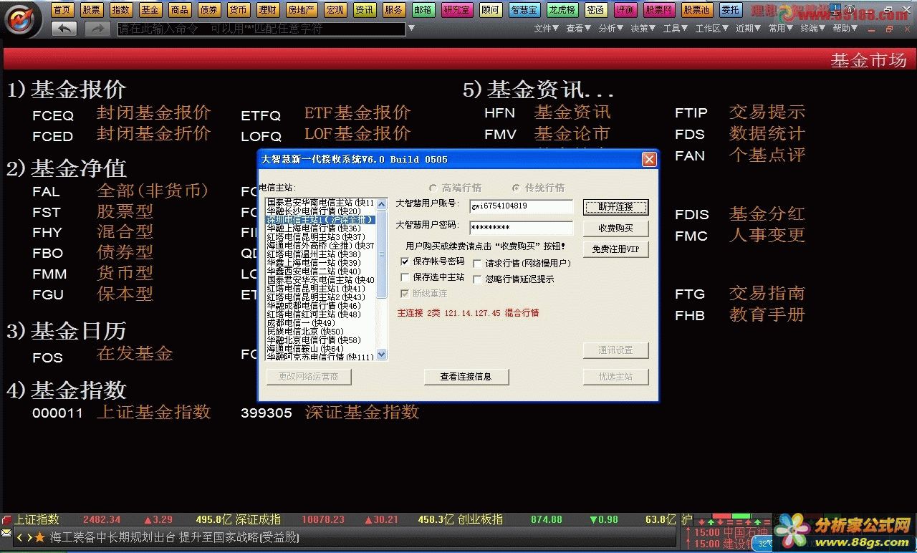917x553 pixels.
Task: Open the 龙虎榜 toolbar button
Action: [563, 9]
